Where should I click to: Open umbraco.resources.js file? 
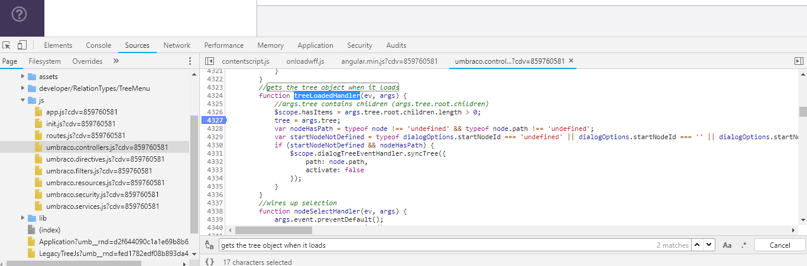pyautogui.click(x=105, y=183)
